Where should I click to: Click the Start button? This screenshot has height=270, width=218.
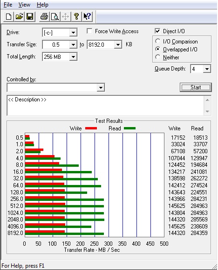click(x=196, y=87)
